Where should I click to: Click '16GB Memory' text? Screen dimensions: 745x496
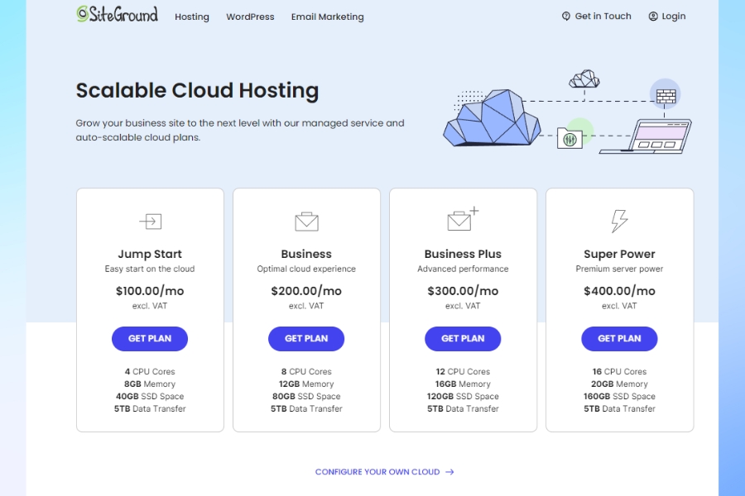463,384
